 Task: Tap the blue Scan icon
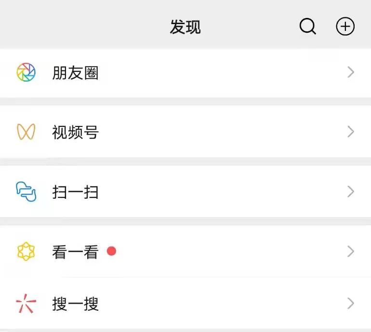click(26, 192)
